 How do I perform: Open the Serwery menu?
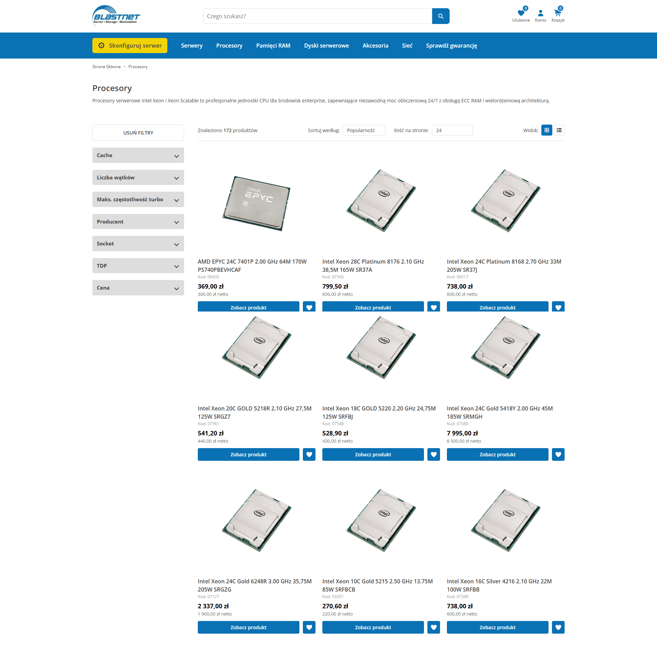click(x=192, y=46)
